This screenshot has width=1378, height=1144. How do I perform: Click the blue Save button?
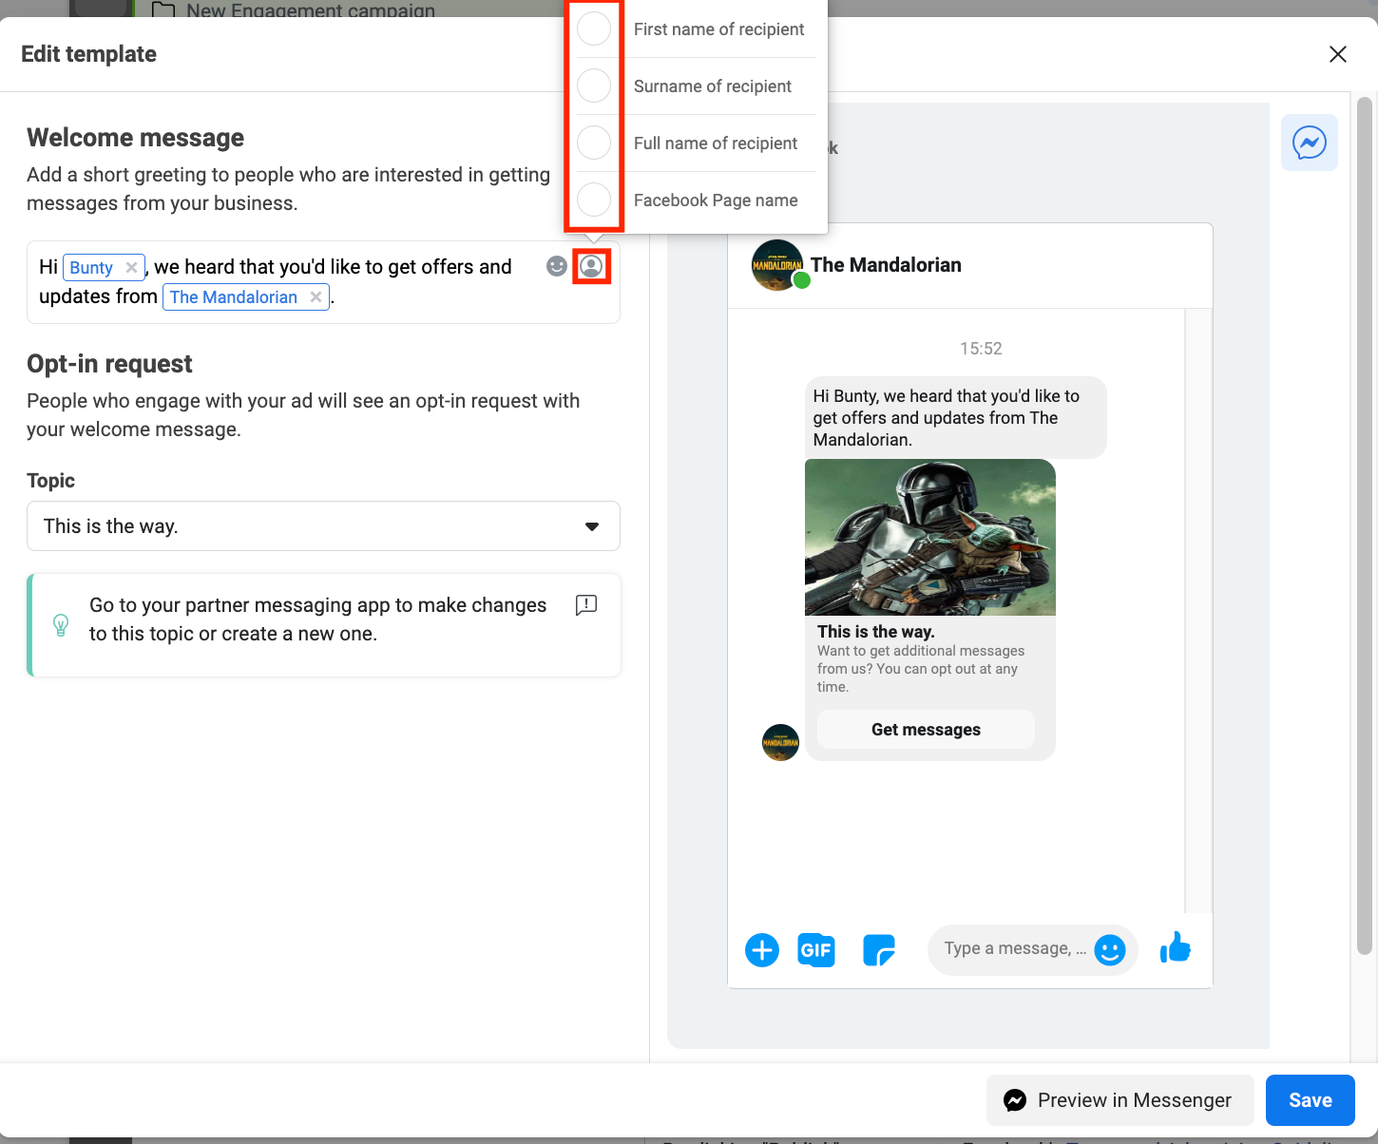tap(1311, 1100)
